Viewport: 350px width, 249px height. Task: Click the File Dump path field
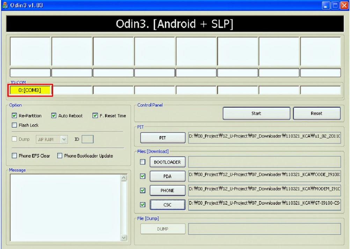(264, 229)
